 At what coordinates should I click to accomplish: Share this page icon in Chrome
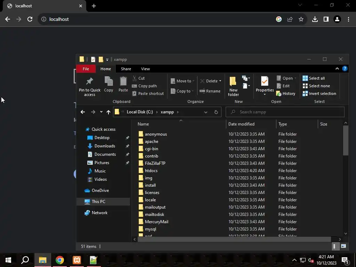290,19
